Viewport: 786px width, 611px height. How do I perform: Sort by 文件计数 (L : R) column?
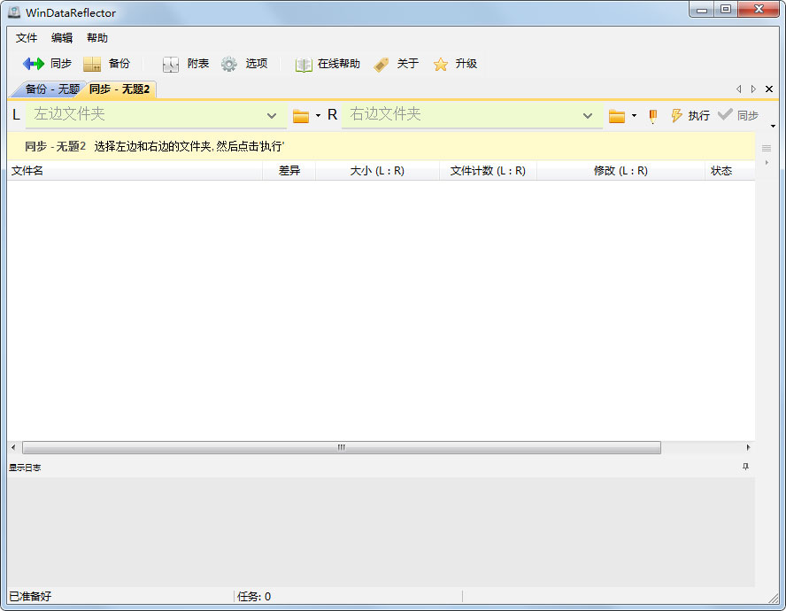click(488, 171)
